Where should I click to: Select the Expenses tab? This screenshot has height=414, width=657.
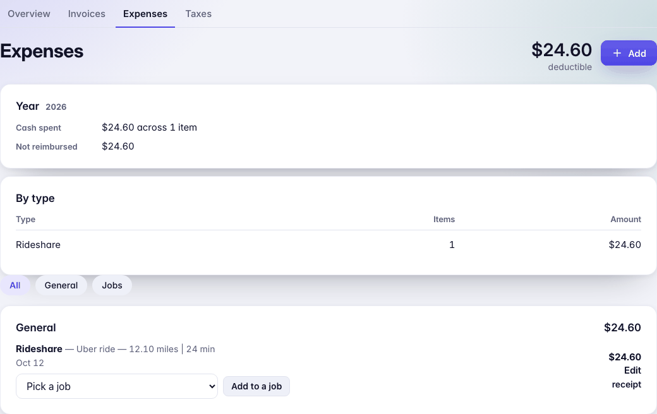point(145,14)
